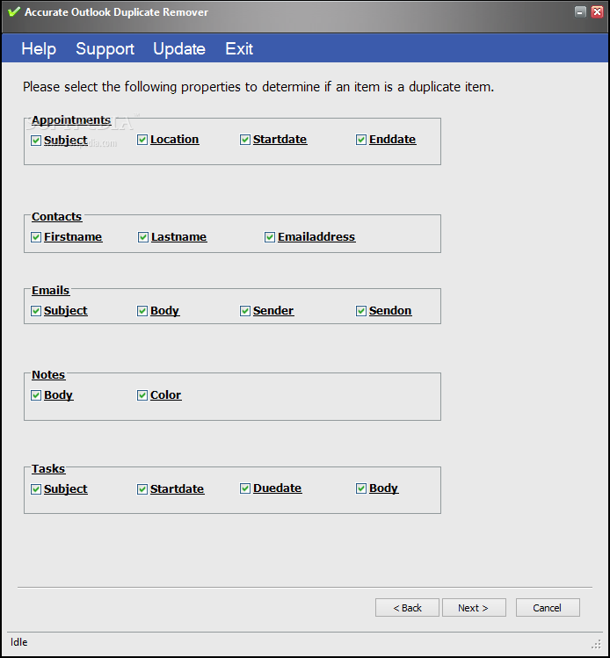The height and width of the screenshot is (658, 610).
Task: Minimize the window from title bar
Action: (580, 12)
